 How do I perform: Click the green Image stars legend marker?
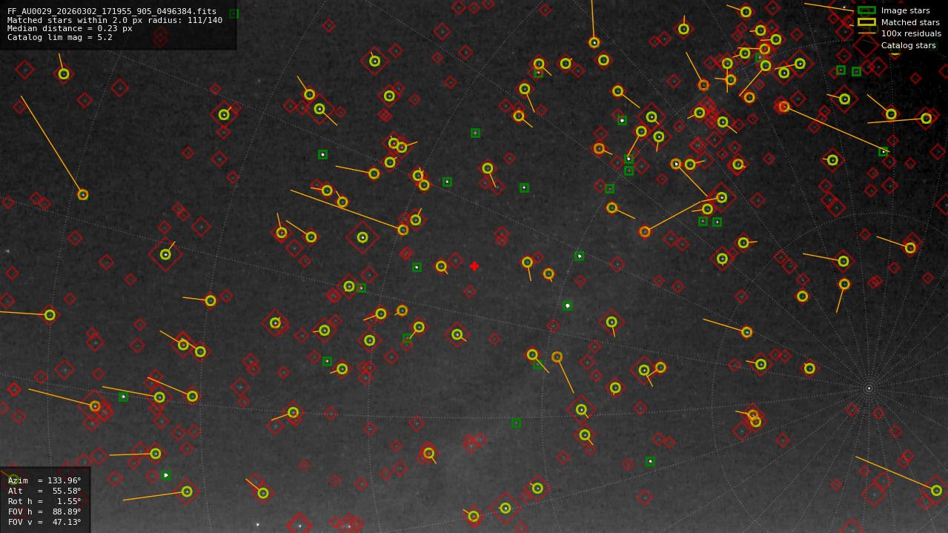(866, 10)
